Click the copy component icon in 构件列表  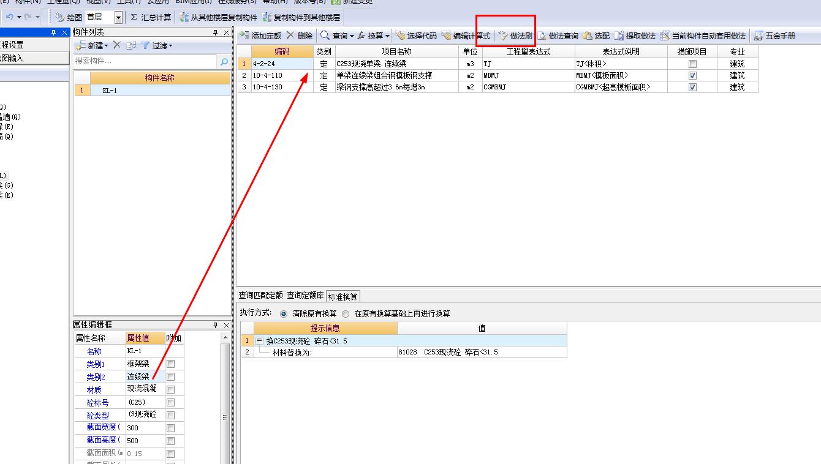[x=131, y=45]
